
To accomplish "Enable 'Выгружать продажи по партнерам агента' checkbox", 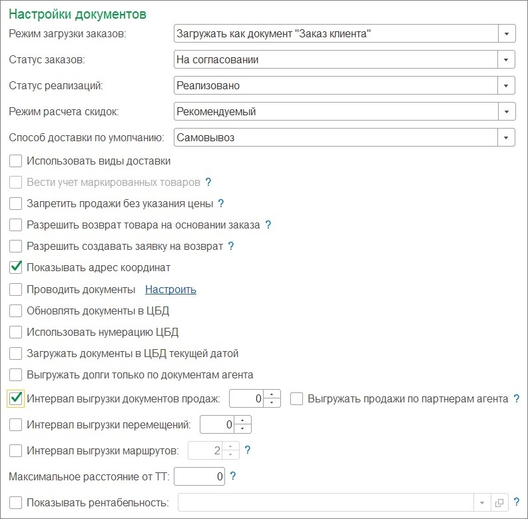I will click(x=297, y=398).
